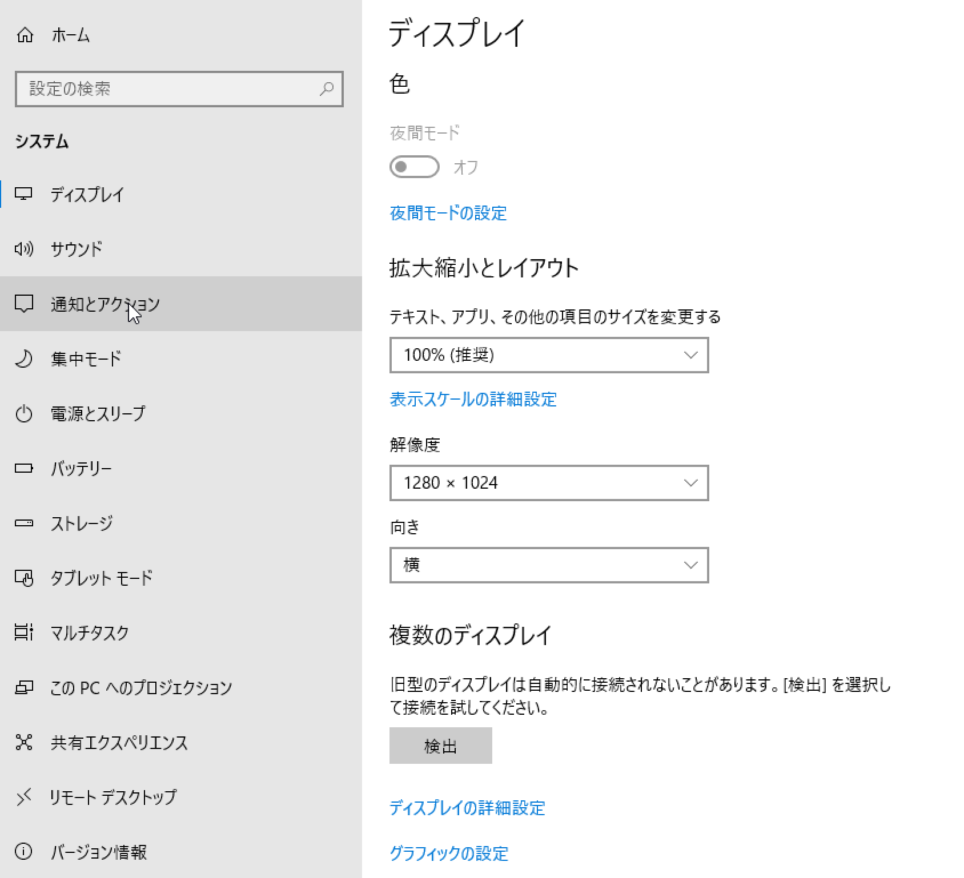
Task: Open この PC へのプロジェクション settings
Action: pyautogui.click(x=181, y=687)
